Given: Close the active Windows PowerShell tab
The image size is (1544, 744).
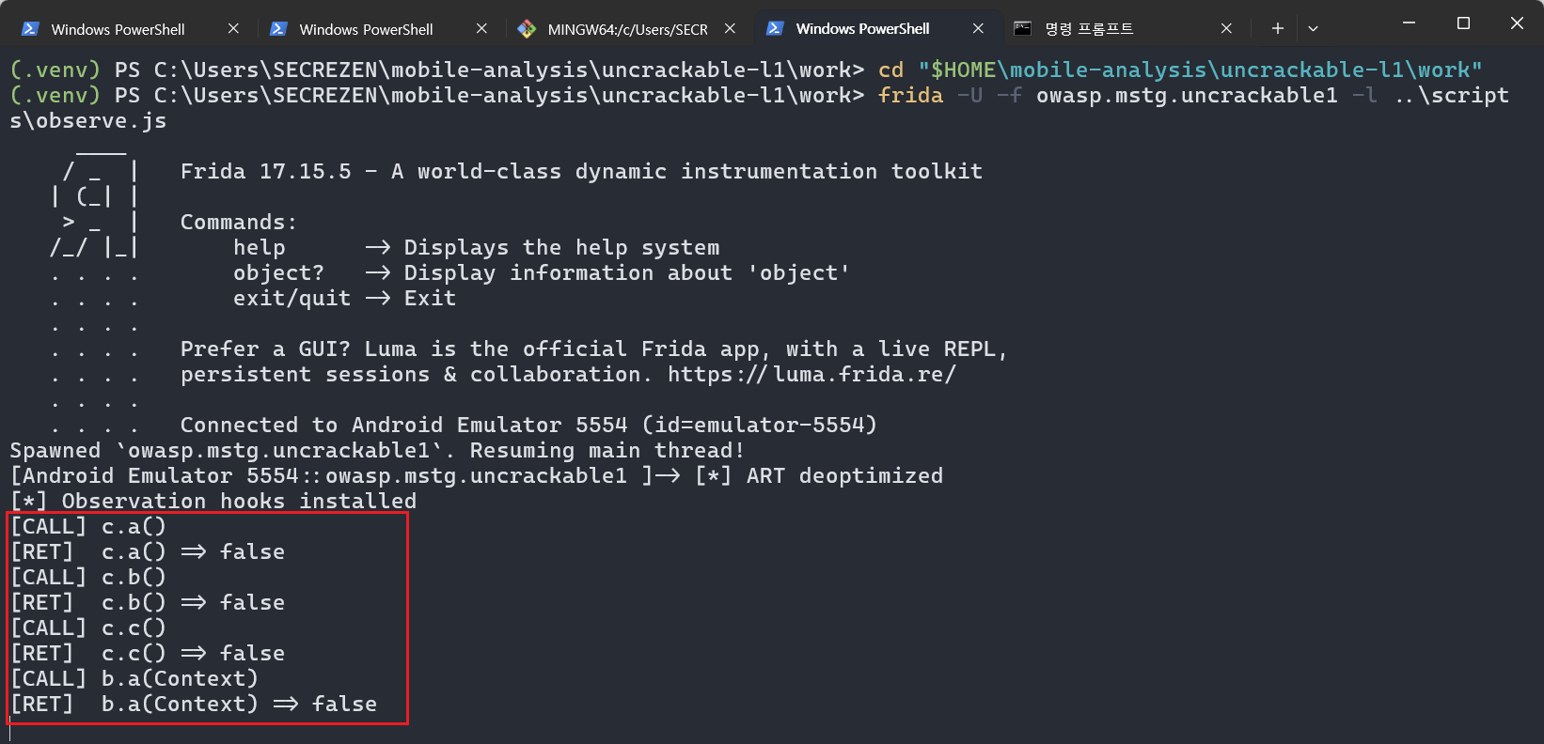Looking at the screenshot, I should pyautogui.click(x=978, y=29).
